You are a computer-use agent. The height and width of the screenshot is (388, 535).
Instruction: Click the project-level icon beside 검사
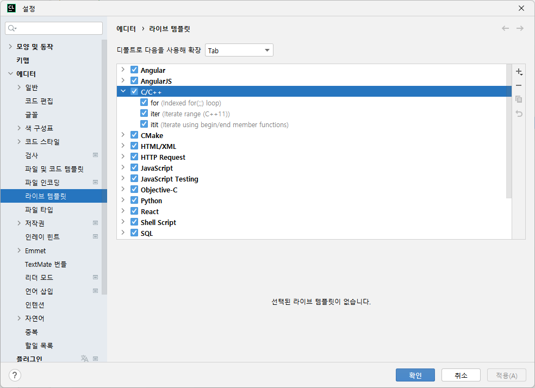tap(96, 155)
